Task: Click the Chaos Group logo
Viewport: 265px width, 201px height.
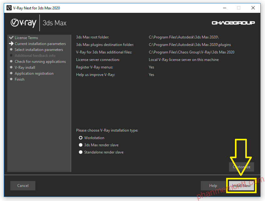Action: coord(233,23)
